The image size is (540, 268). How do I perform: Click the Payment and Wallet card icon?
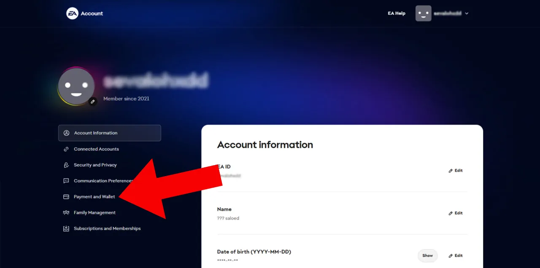click(66, 197)
